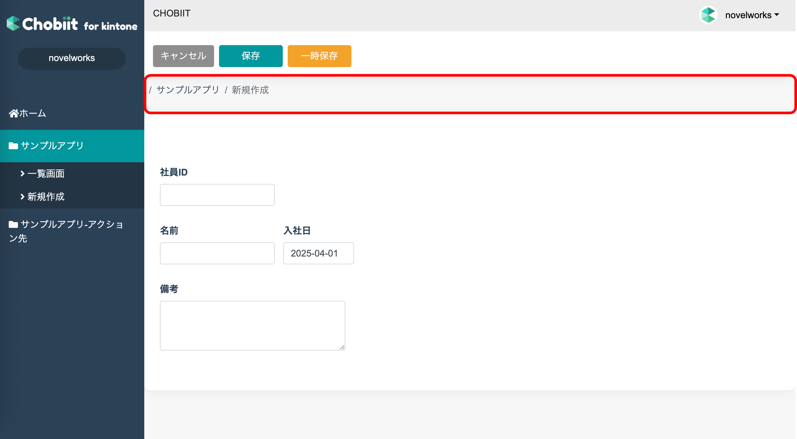Viewport: 797px width, 439px height.
Task: Open the 入社日 date field
Action: click(x=319, y=253)
